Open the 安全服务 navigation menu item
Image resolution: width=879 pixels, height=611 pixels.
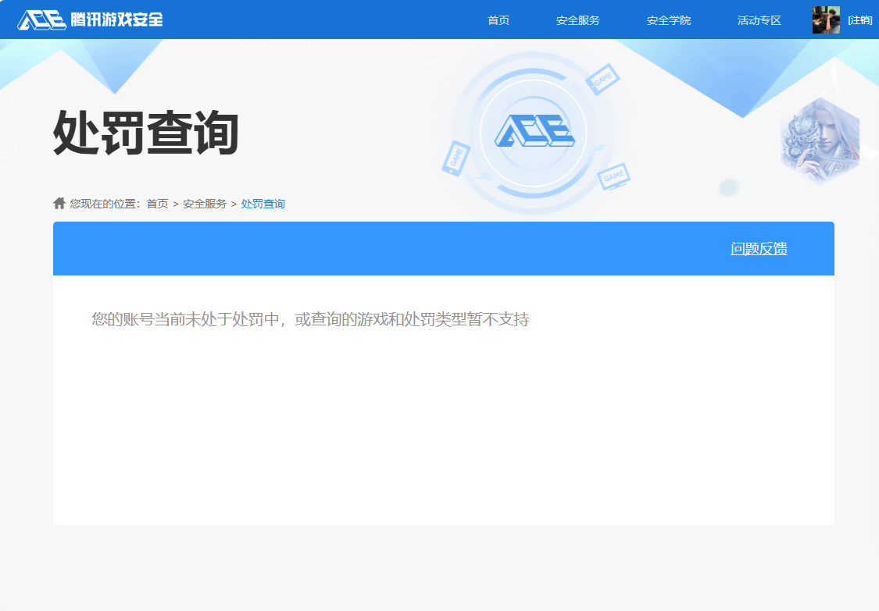click(x=577, y=20)
